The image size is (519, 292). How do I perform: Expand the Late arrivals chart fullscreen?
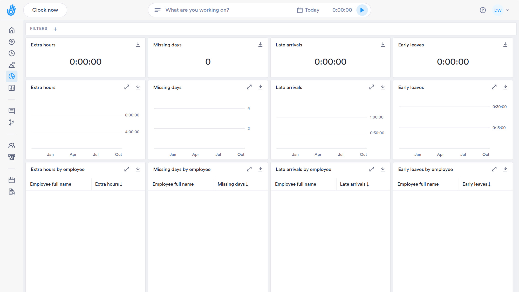tap(372, 87)
